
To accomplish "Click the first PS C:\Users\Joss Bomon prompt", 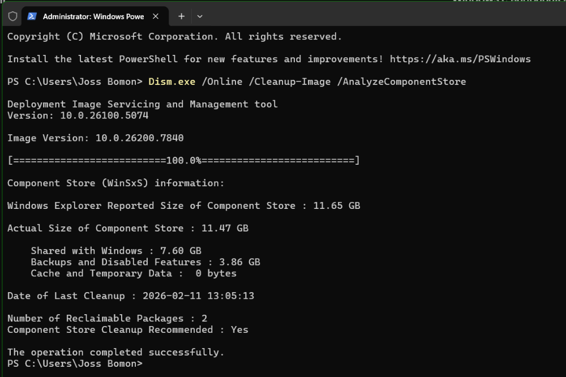I will (75, 82).
